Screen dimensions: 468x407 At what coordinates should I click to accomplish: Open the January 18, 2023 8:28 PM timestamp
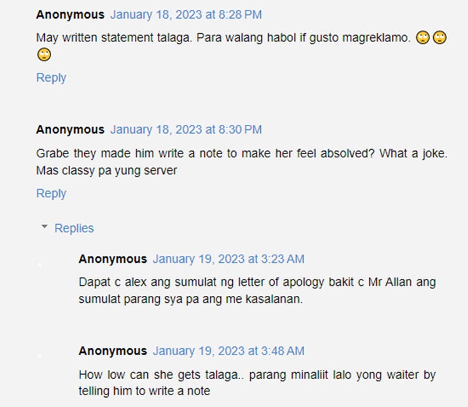[x=186, y=14]
